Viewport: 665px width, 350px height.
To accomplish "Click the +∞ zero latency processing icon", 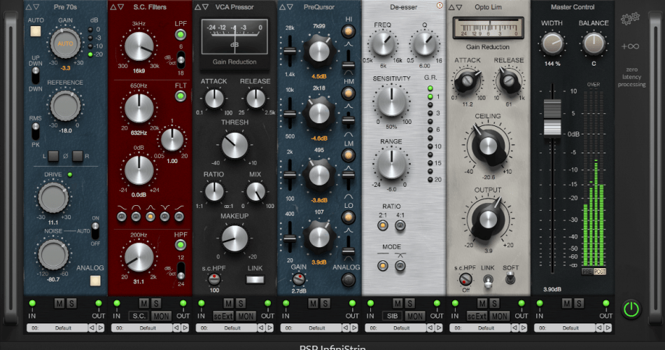I will click(x=630, y=46).
